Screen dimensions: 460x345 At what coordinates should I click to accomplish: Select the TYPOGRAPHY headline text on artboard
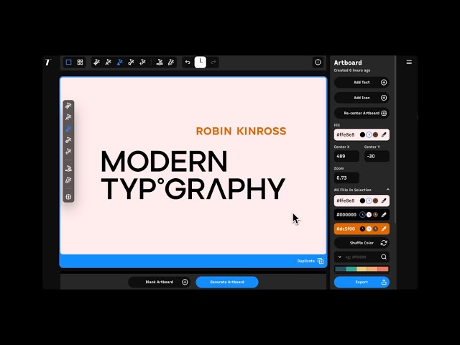(x=193, y=188)
